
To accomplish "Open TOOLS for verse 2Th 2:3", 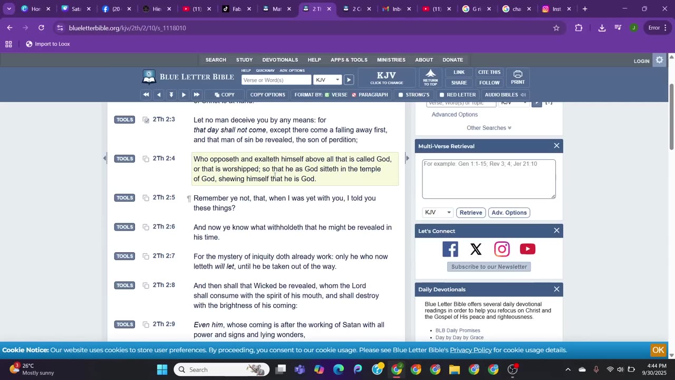I will coord(124,120).
